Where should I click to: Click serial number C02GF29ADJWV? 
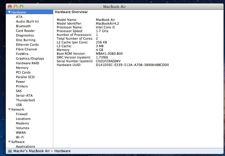(x=108, y=61)
